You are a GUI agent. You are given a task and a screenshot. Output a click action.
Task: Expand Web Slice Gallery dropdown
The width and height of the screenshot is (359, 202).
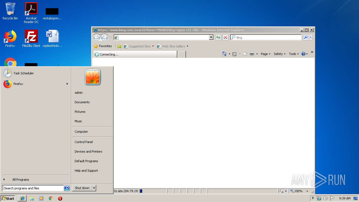187,46
